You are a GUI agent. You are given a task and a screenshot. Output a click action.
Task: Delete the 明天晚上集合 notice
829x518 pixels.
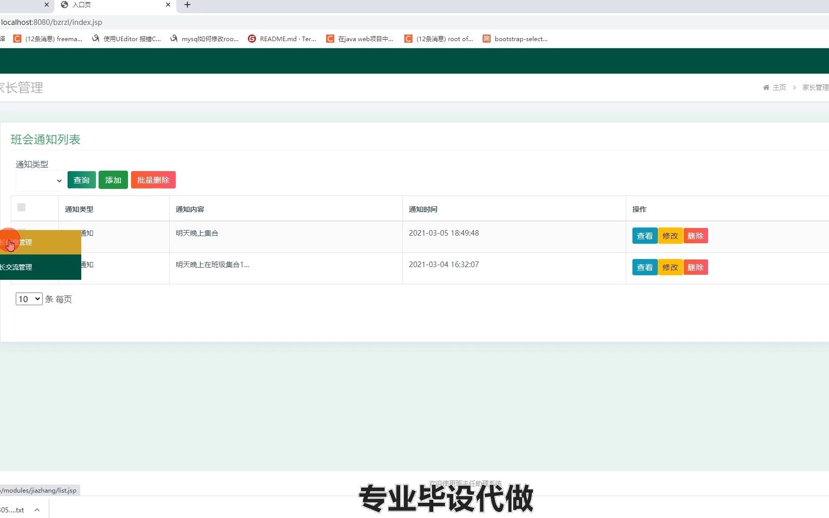[x=695, y=236]
